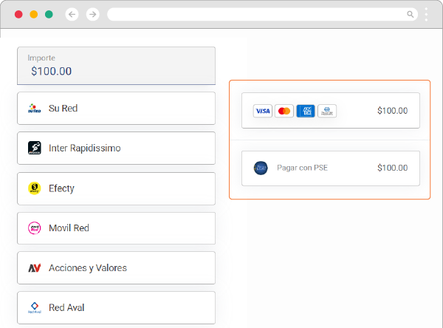Click the Diners Club card icon

327,111
